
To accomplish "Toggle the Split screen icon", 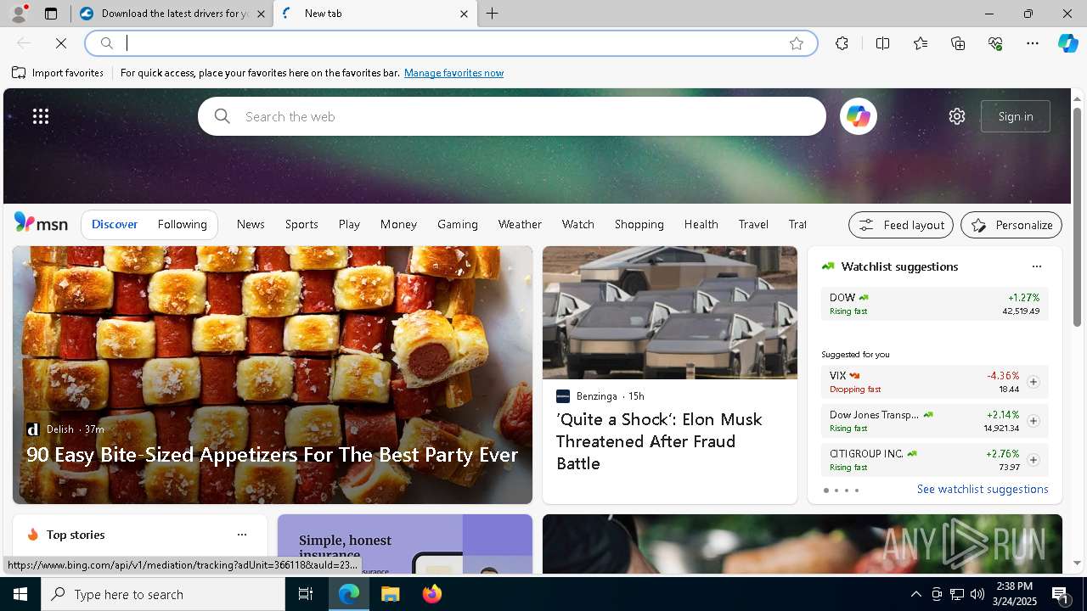I will pyautogui.click(x=883, y=43).
